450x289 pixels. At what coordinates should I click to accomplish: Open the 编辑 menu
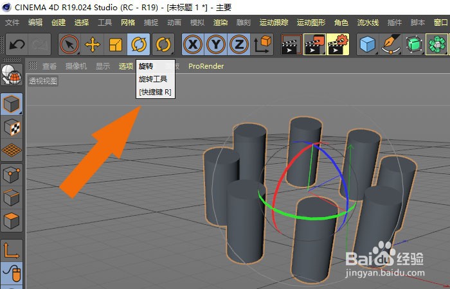coord(35,22)
